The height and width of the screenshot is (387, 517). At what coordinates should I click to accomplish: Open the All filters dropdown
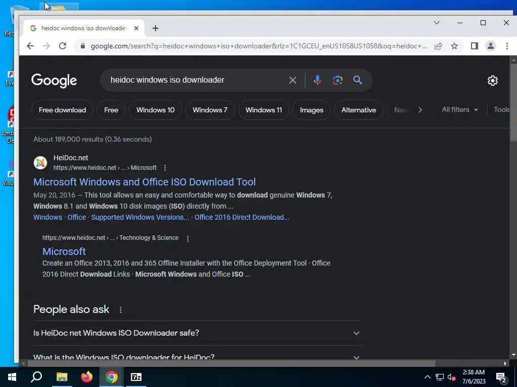point(460,109)
